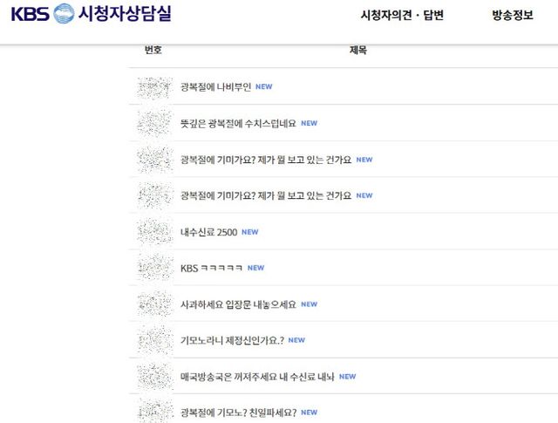This screenshot has height=423, width=558.
Task: Open post 광복절에 기모노? 친일파세요?
Action: tap(238, 412)
